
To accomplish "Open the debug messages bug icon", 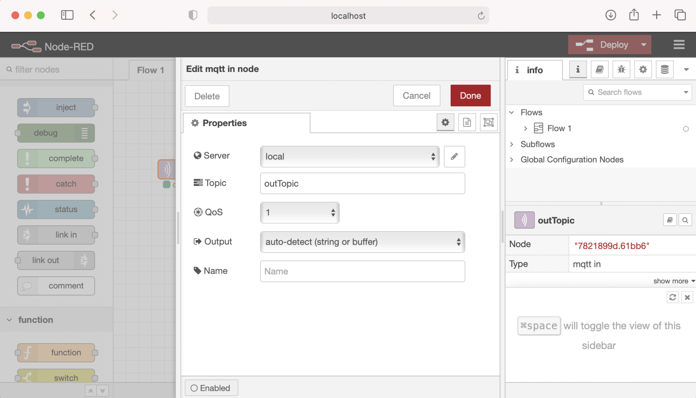I will point(621,70).
